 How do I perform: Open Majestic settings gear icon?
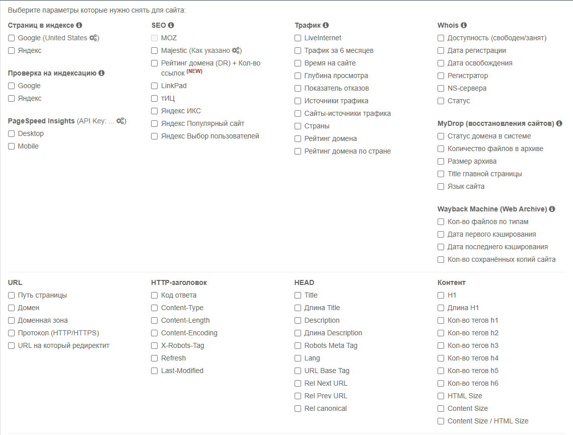(236, 50)
